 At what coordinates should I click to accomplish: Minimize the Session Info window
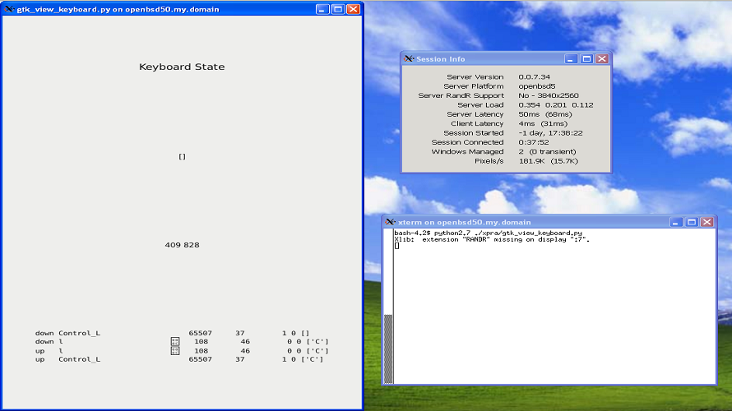572,59
